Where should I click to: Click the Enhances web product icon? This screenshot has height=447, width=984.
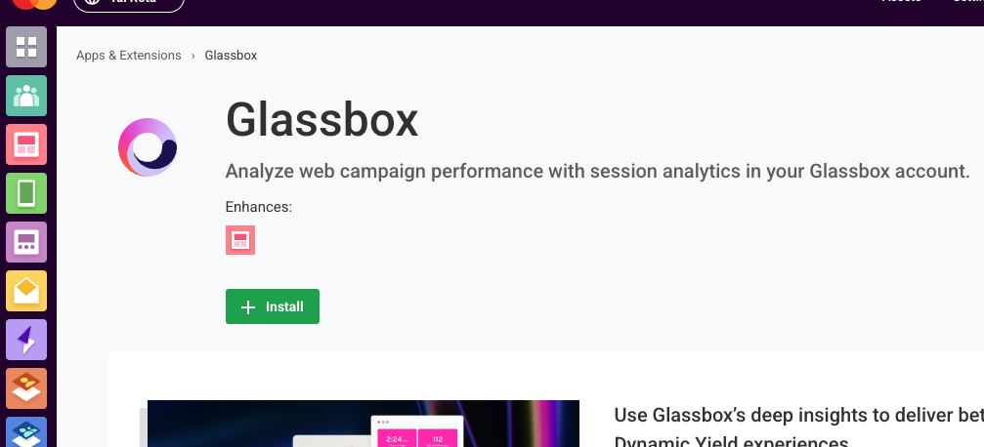[240, 240]
